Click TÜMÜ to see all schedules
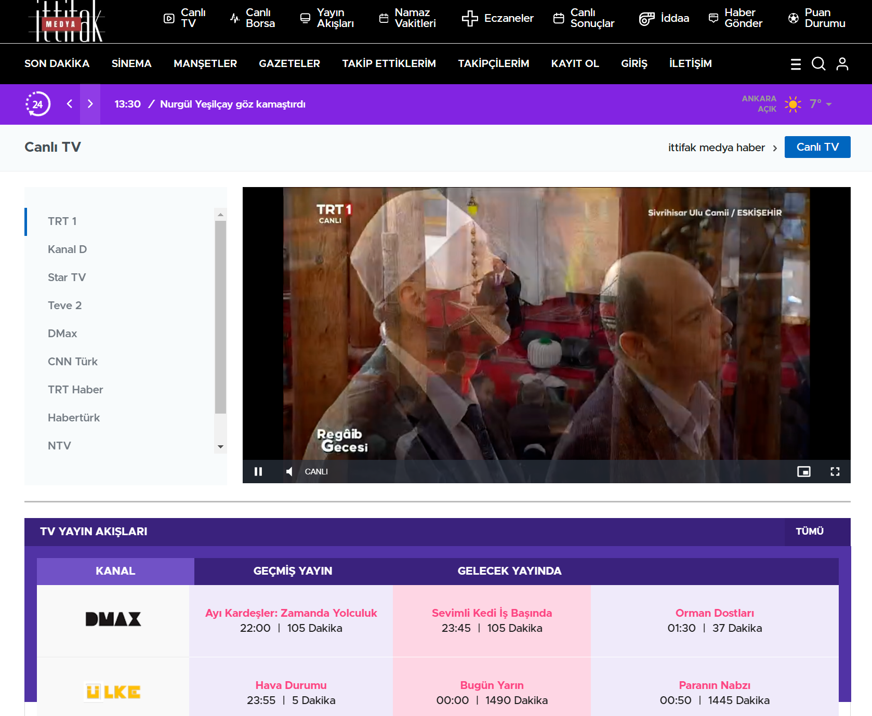 pyautogui.click(x=810, y=531)
